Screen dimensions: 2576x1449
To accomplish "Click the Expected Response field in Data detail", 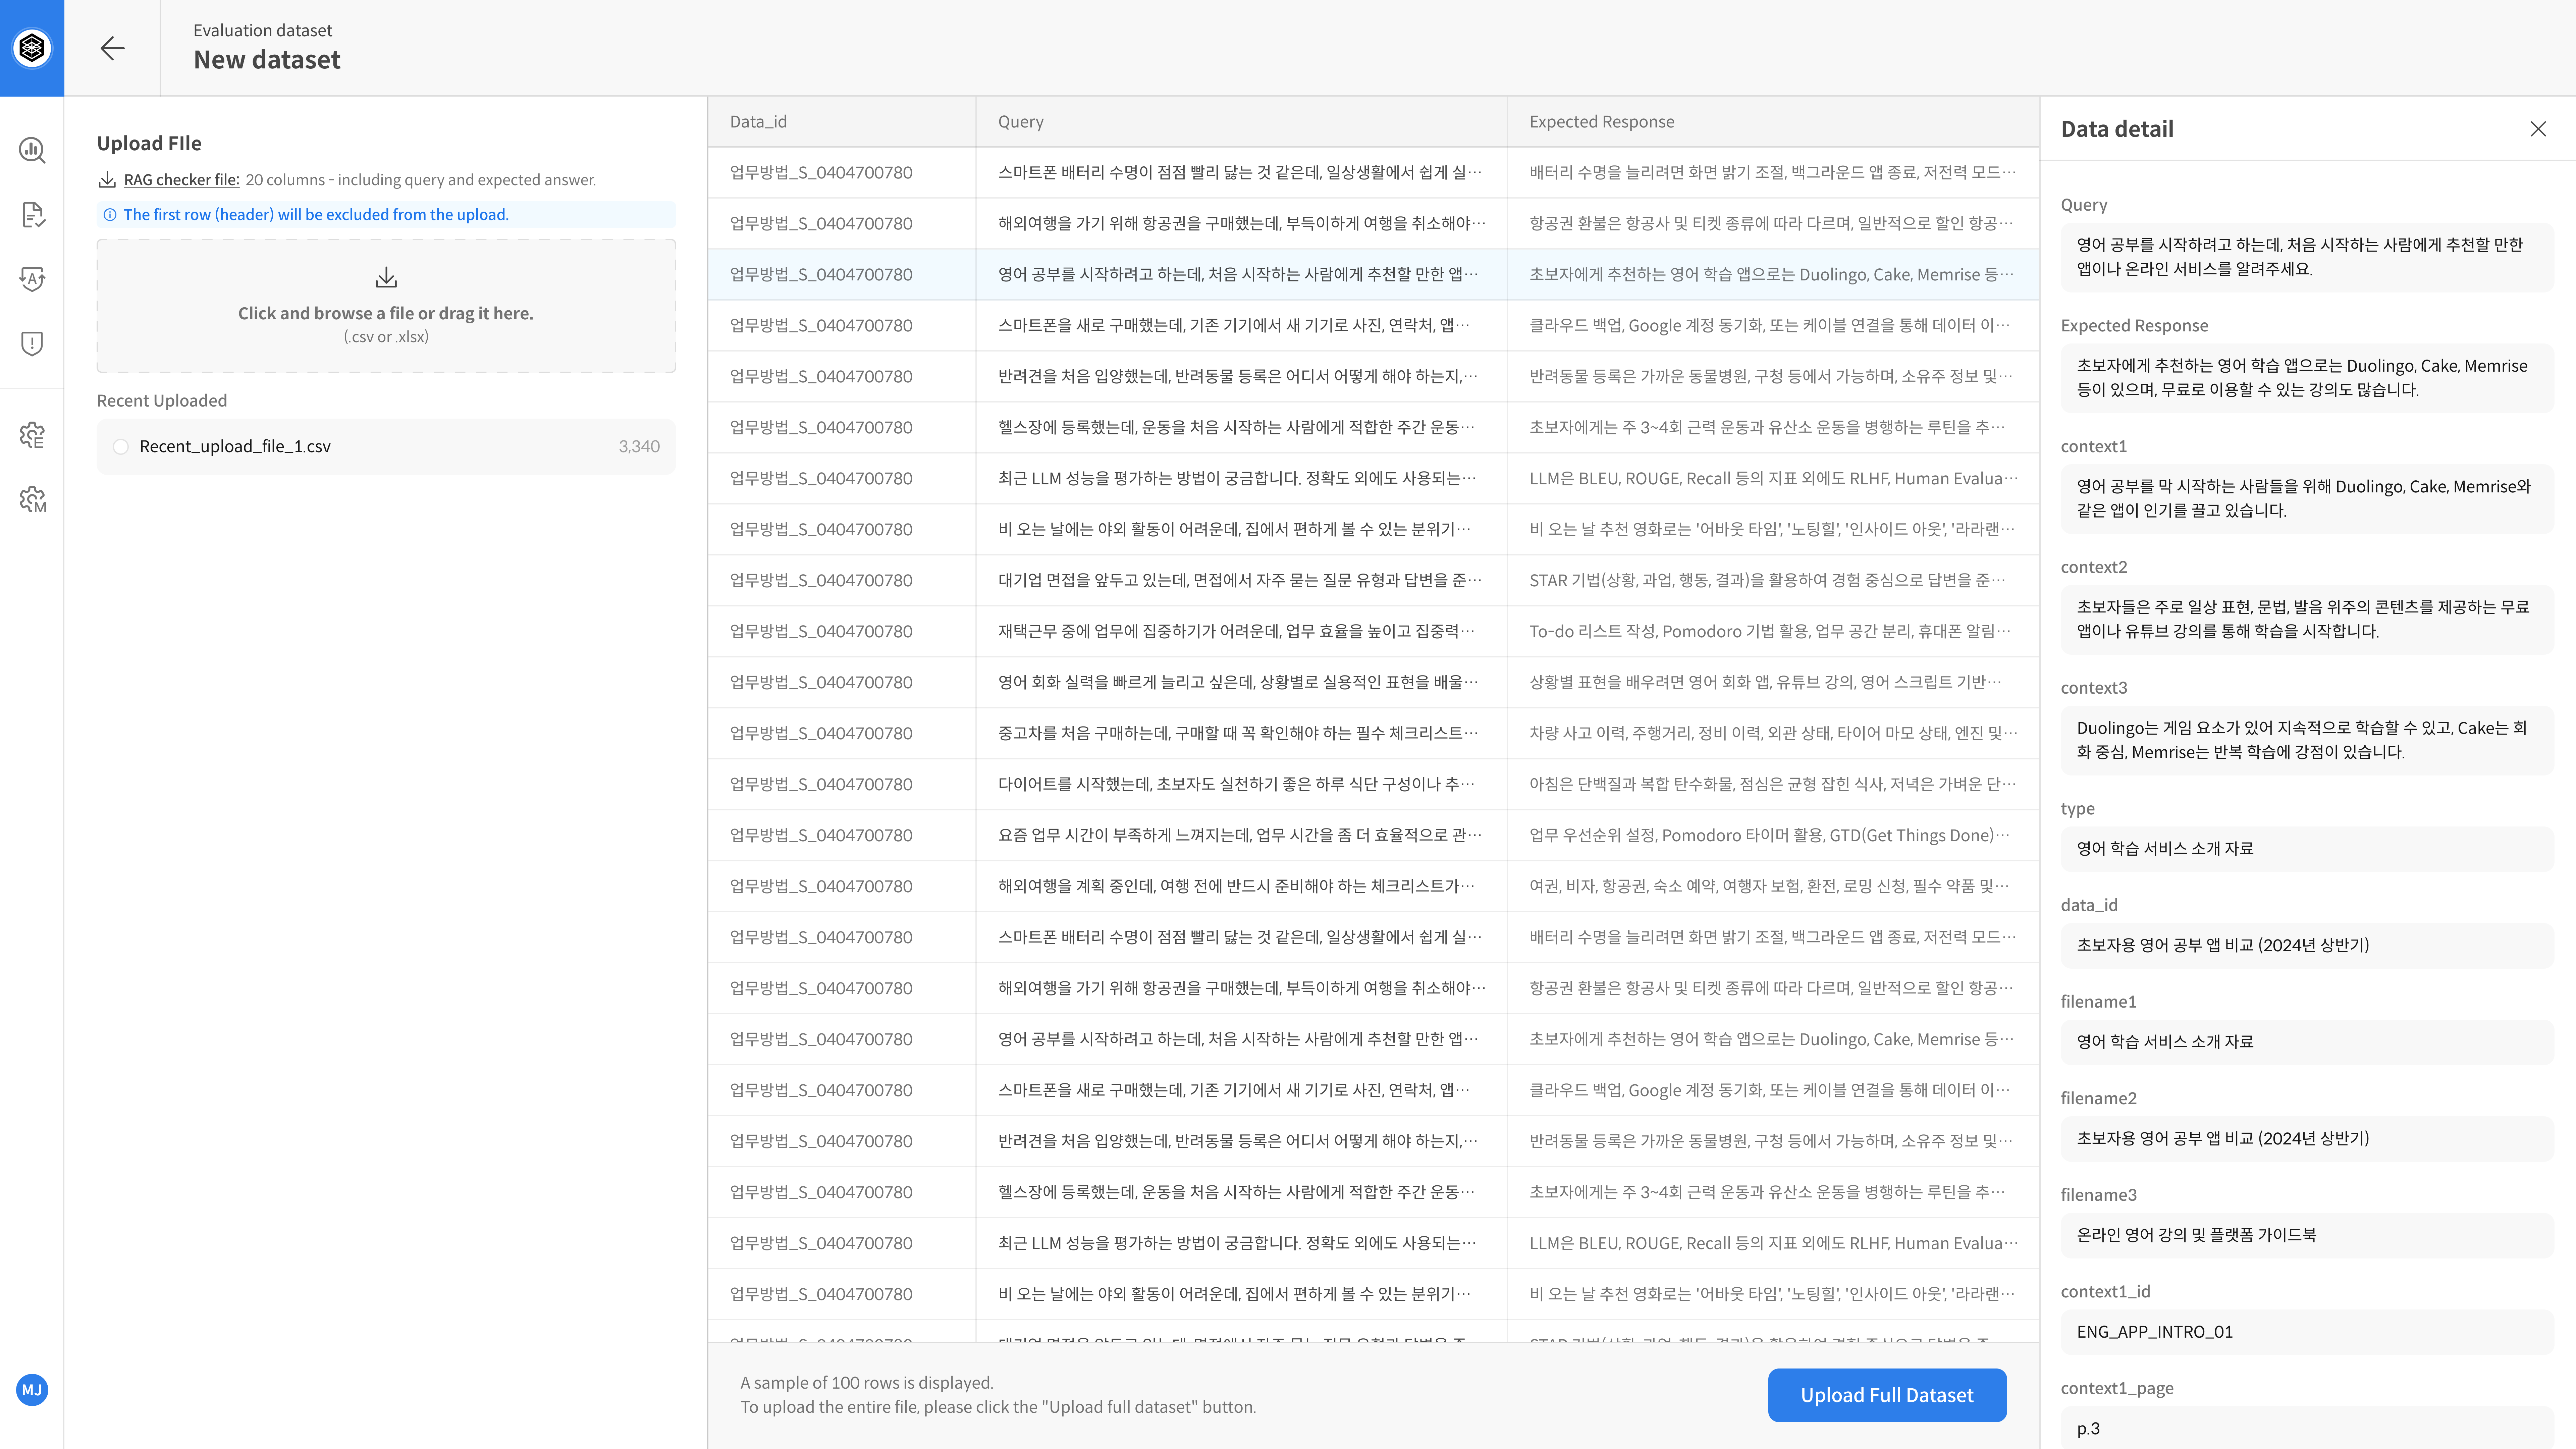I will point(2307,378).
